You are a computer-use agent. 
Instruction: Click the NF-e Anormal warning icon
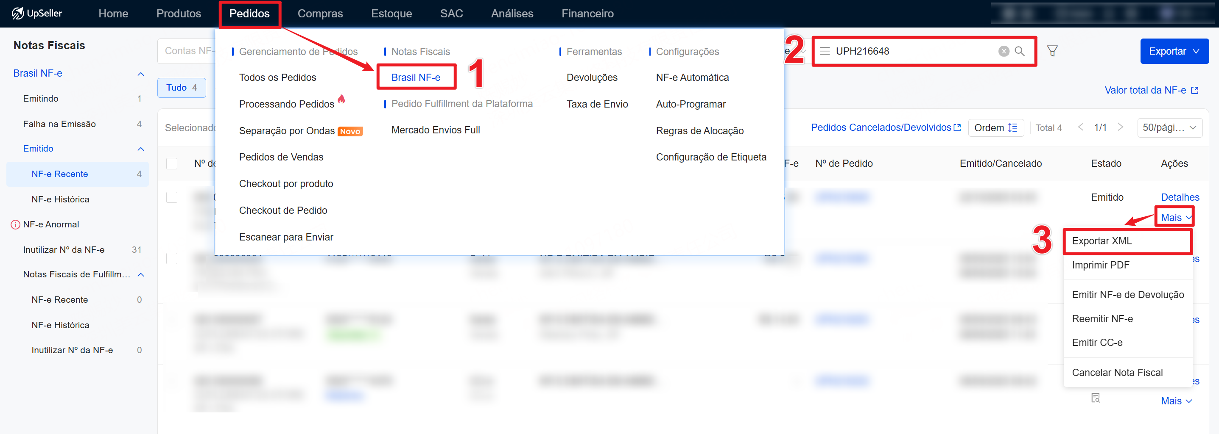(15, 224)
